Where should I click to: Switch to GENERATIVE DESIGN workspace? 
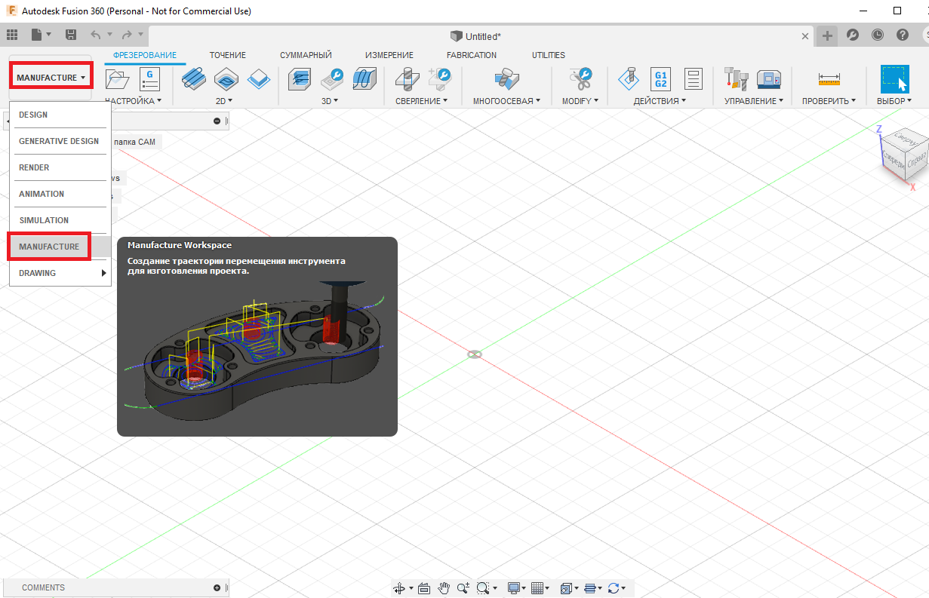[x=60, y=141]
